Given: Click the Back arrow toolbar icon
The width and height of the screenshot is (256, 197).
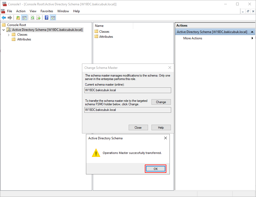Looking at the screenshot, I should point(4,18).
